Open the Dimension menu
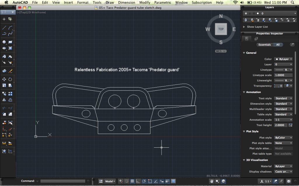 [127, 2]
